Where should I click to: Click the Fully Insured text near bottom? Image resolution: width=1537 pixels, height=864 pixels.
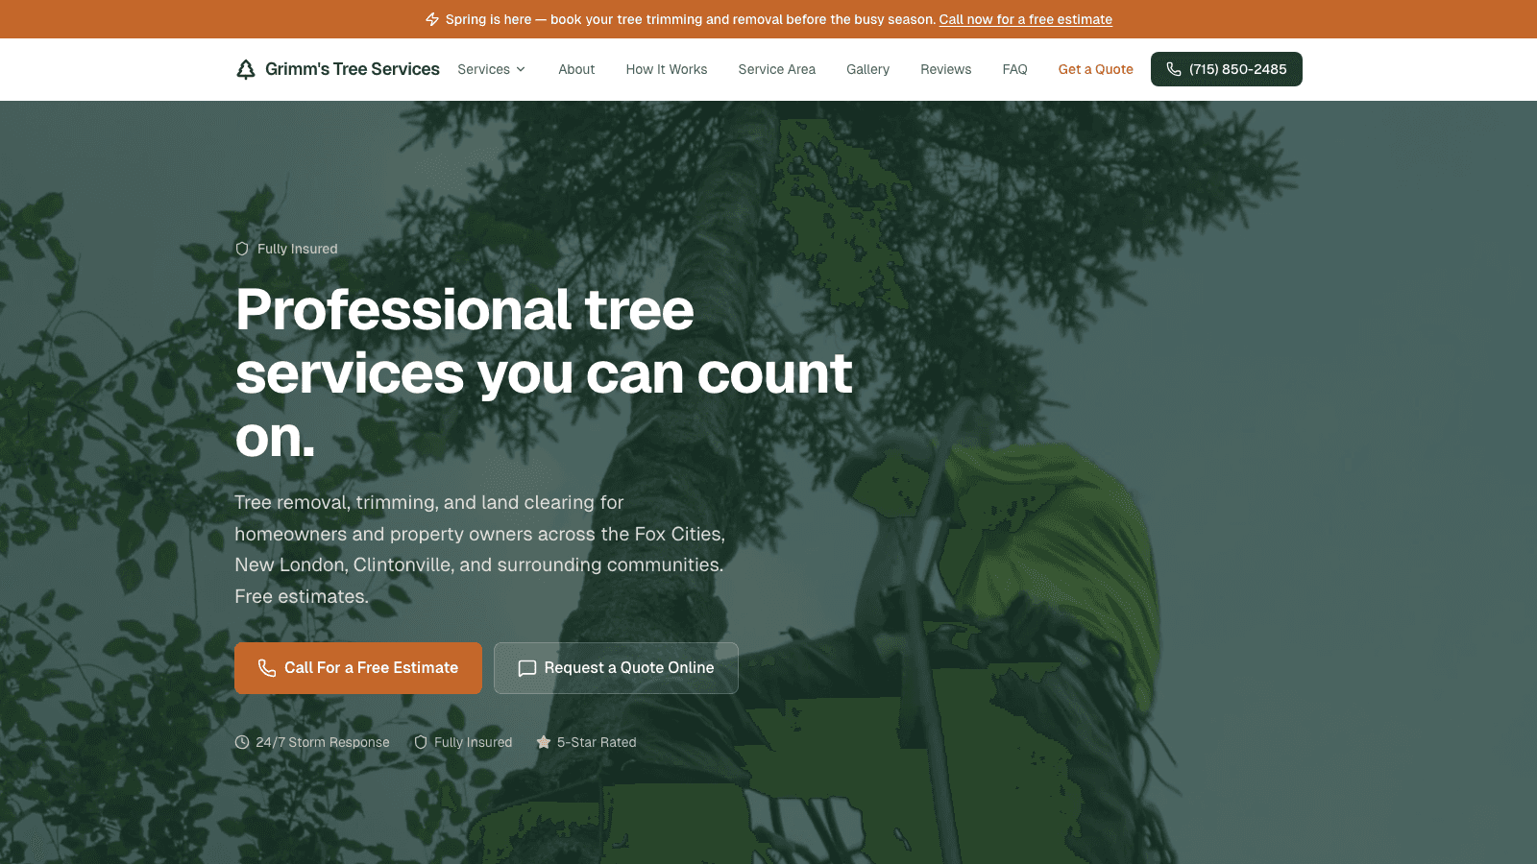474,742
